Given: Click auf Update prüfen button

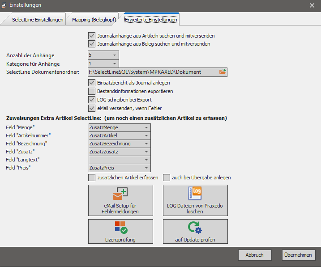Looking at the screenshot, I should 195,231.
